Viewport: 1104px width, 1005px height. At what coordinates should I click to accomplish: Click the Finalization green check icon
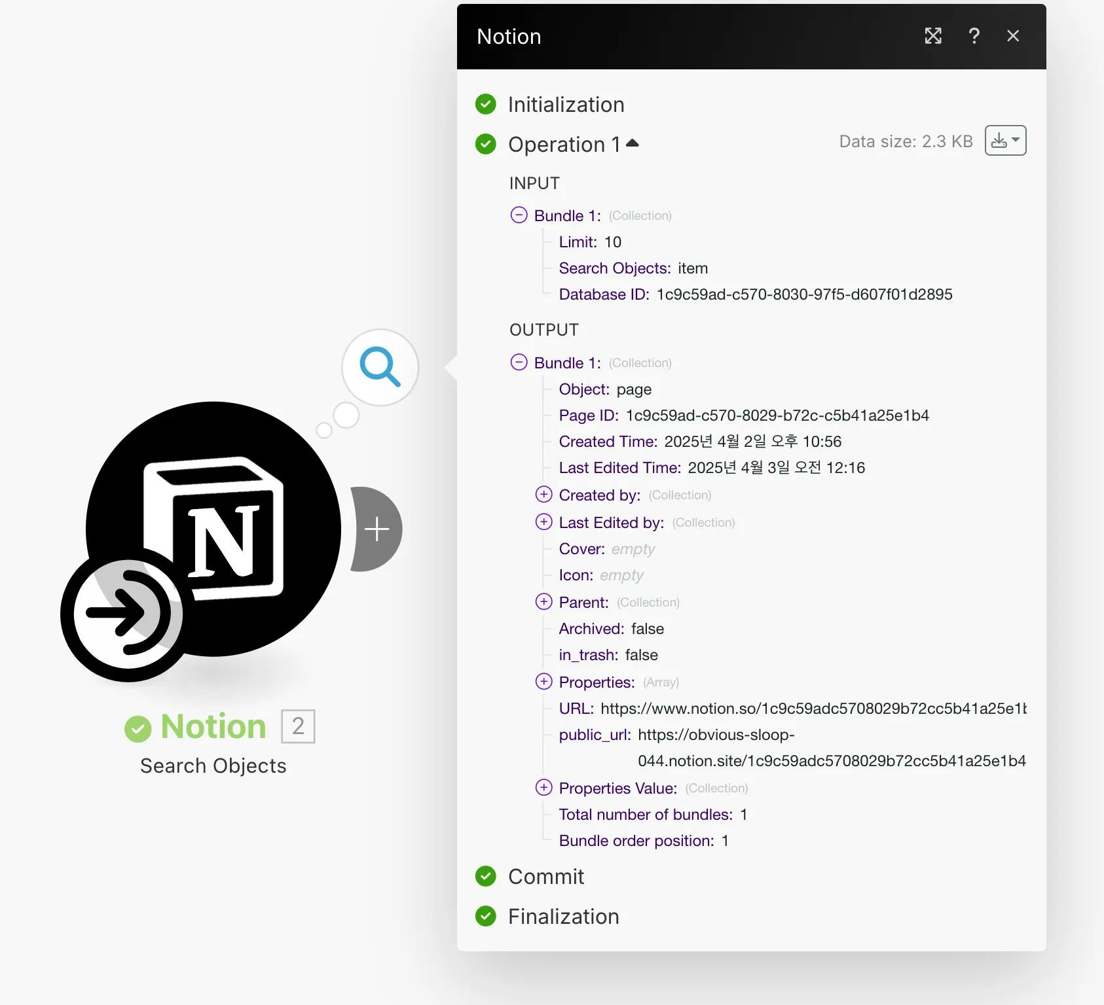(485, 916)
